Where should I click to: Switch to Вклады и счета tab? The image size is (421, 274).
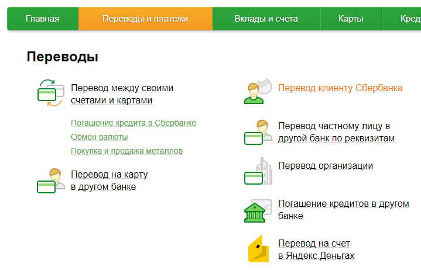[266, 19]
